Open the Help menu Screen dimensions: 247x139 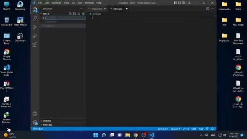[99, 3]
